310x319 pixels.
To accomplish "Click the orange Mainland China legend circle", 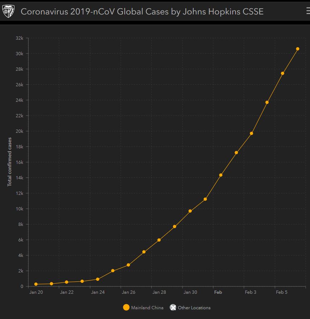I will 126,307.
